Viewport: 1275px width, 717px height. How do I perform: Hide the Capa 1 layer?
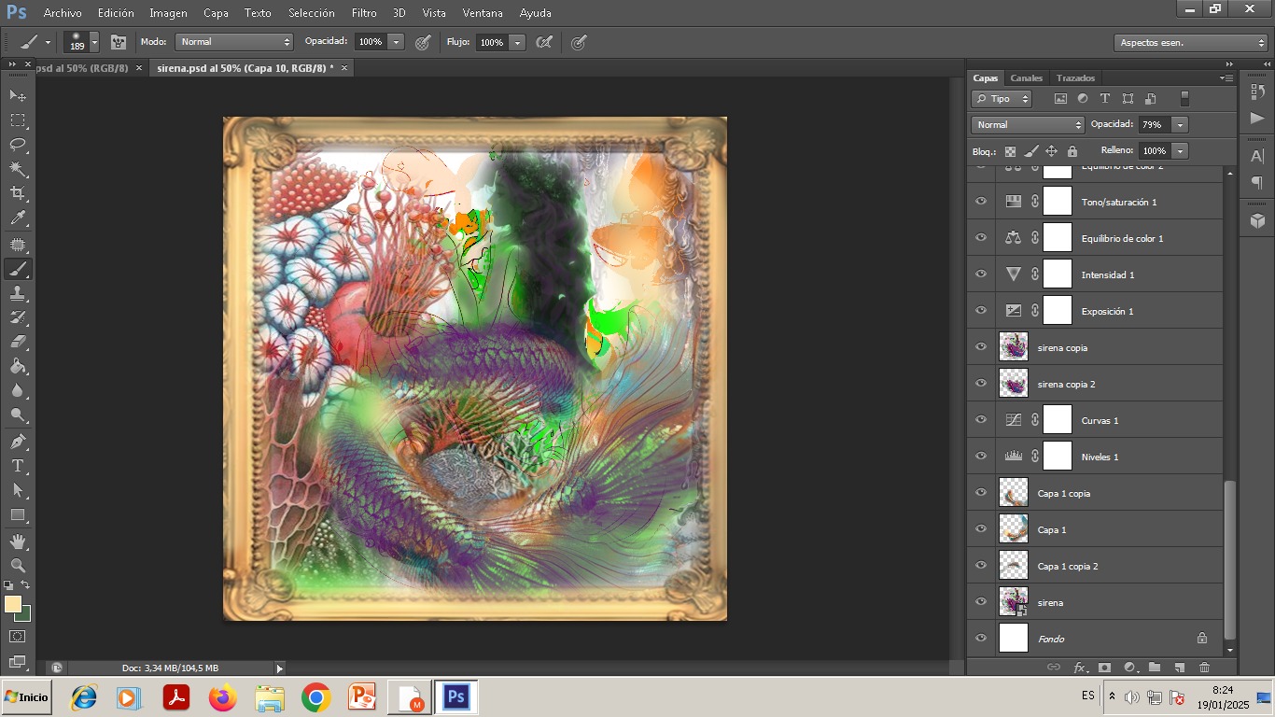point(981,529)
